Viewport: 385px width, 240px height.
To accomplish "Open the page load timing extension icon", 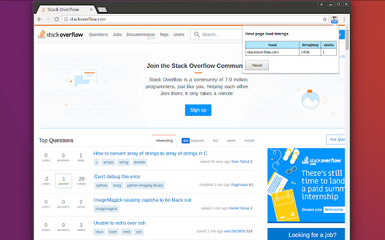I will pyautogui.click(x=334, y=19).
